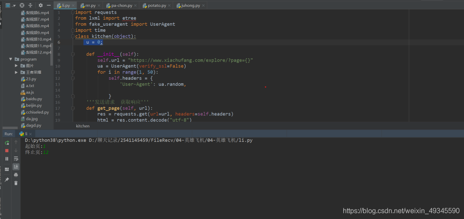Collapse all in the project tree
464x219 pixels.
coord(31,5)
